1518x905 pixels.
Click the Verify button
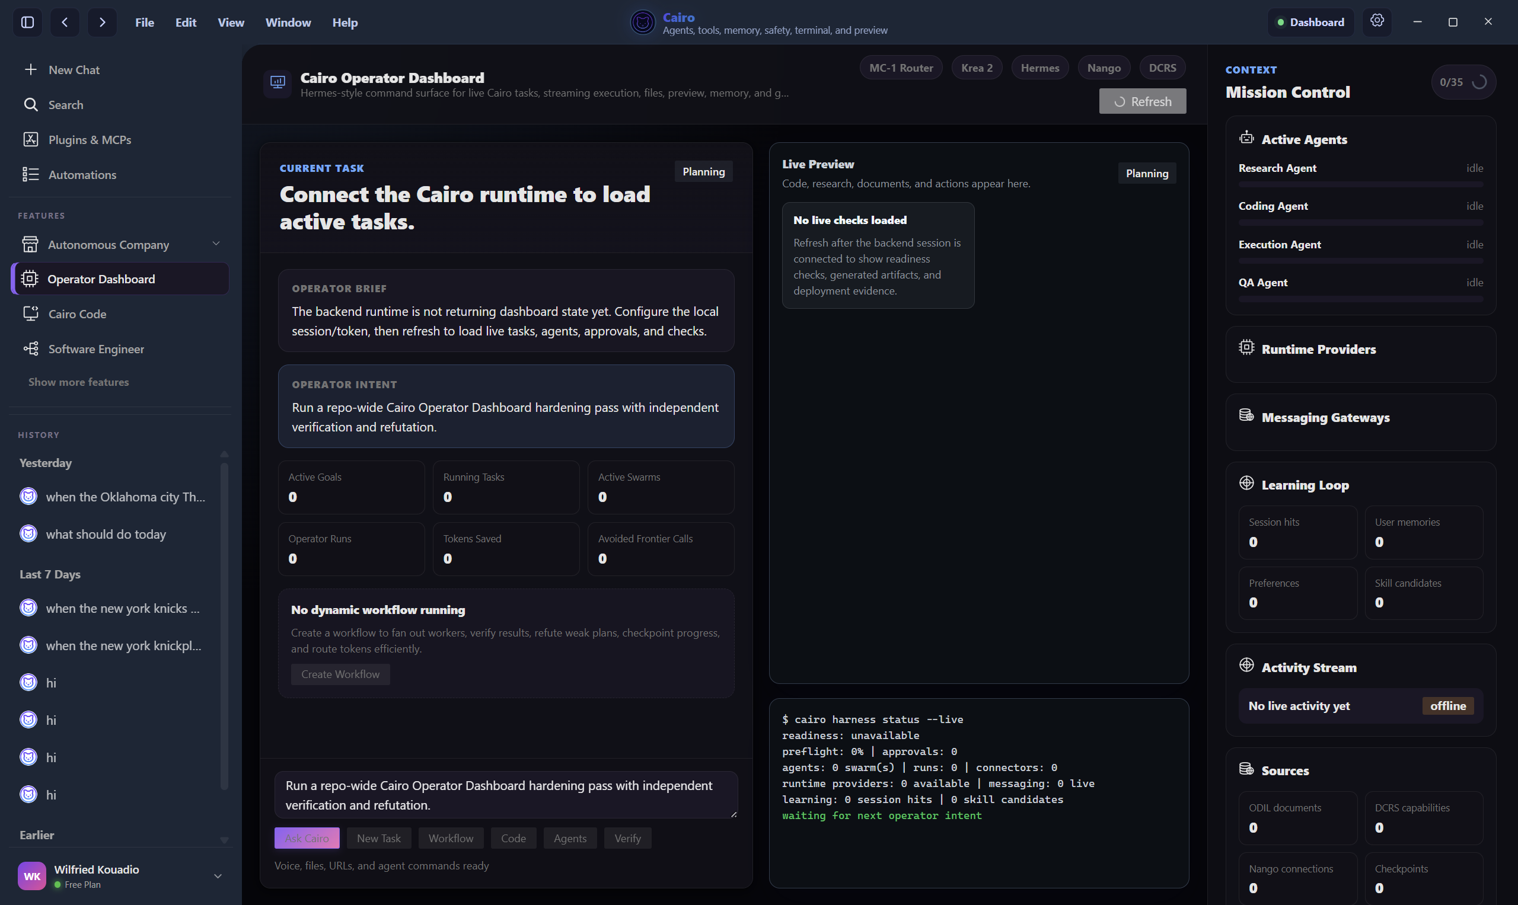[627, 838]
